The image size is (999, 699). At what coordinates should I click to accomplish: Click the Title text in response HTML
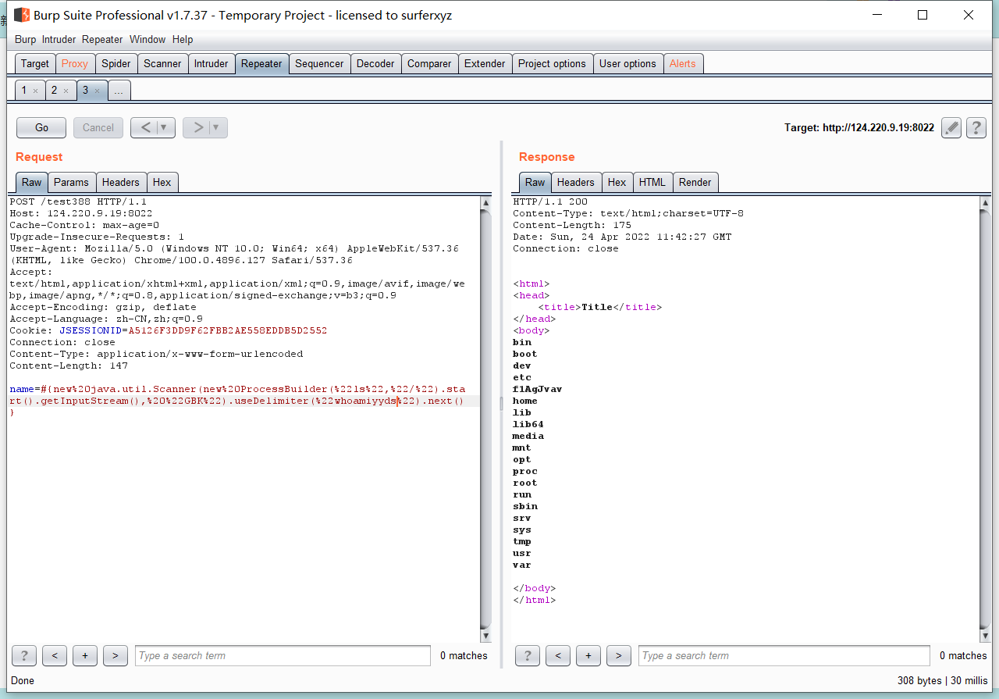click(597, 307)
